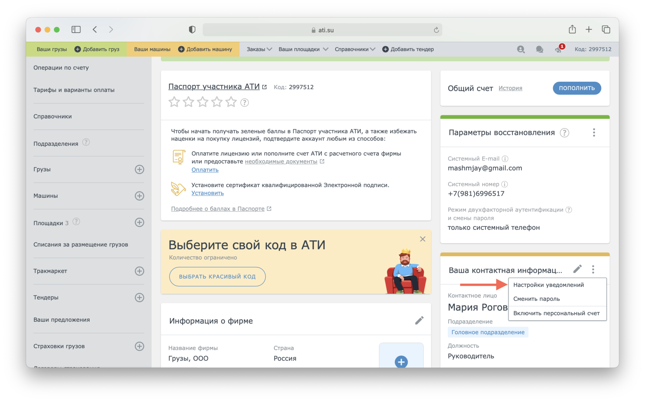Screen dimensions: 645x402
Task: Open Ваши грузы tab
Action: tap(52, 49)
